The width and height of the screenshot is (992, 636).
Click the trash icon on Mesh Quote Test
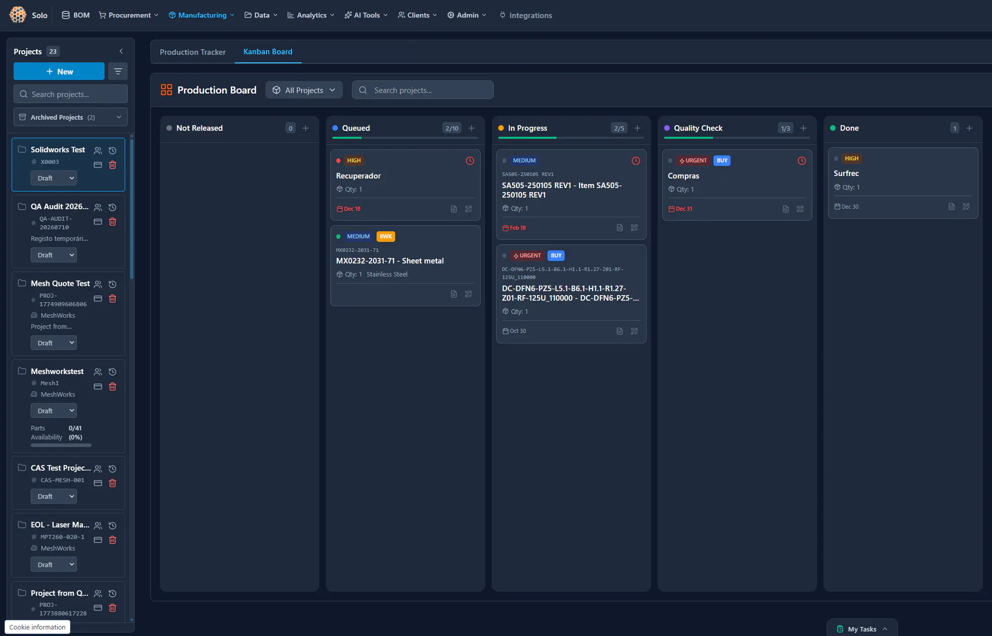coord(113,299)
